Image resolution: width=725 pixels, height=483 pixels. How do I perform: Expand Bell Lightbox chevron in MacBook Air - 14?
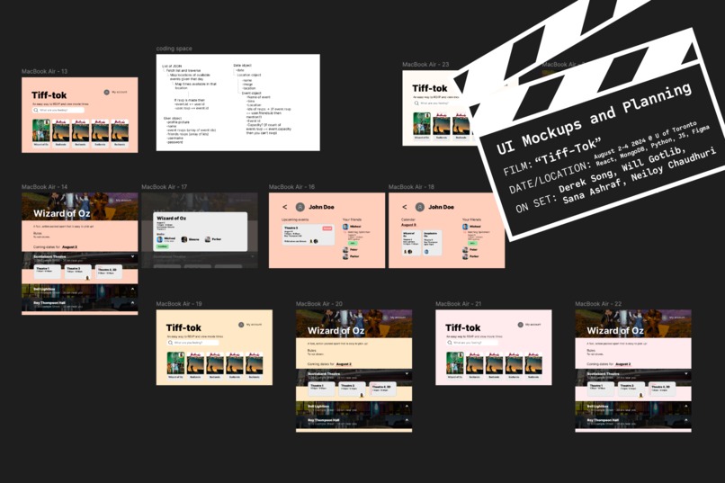133,289
